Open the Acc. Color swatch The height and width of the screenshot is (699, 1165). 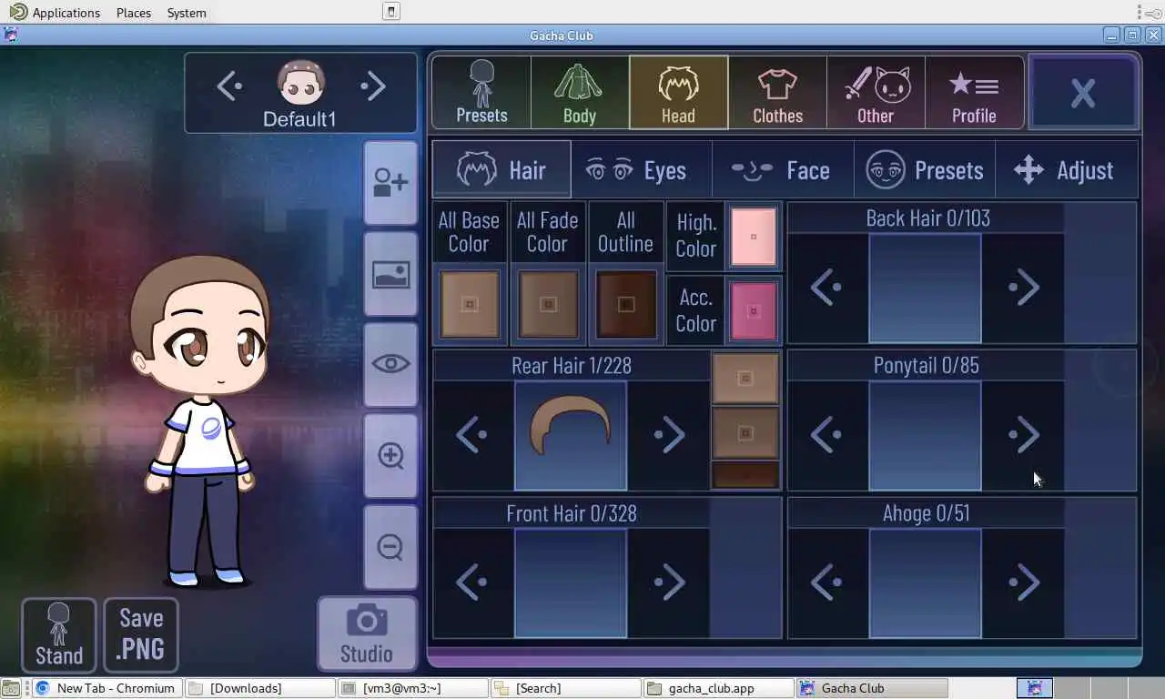click(754, 311)
